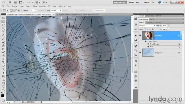Switch to the Paths tab
Image resolution: width=185 pixels, height=104 pixels.
click(159, 23)
